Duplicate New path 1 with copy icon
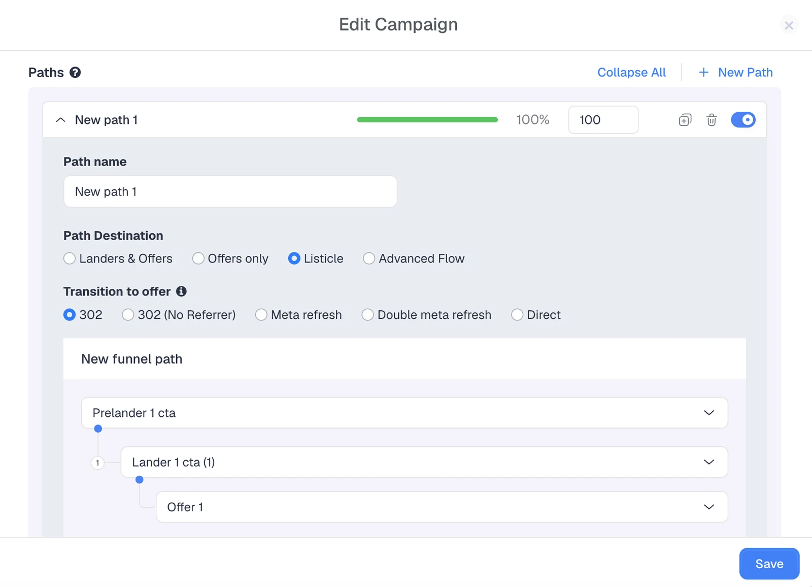 point(685,120)
